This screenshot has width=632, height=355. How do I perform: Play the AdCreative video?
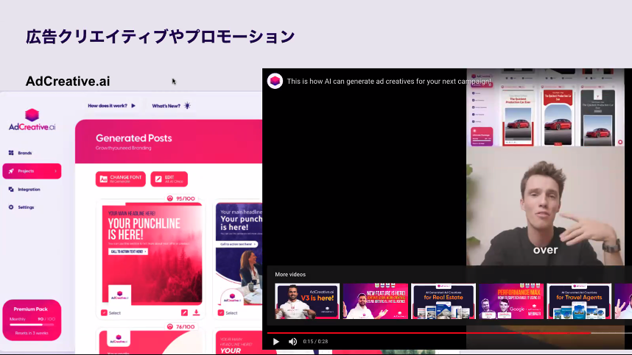(x=276, y=341)
